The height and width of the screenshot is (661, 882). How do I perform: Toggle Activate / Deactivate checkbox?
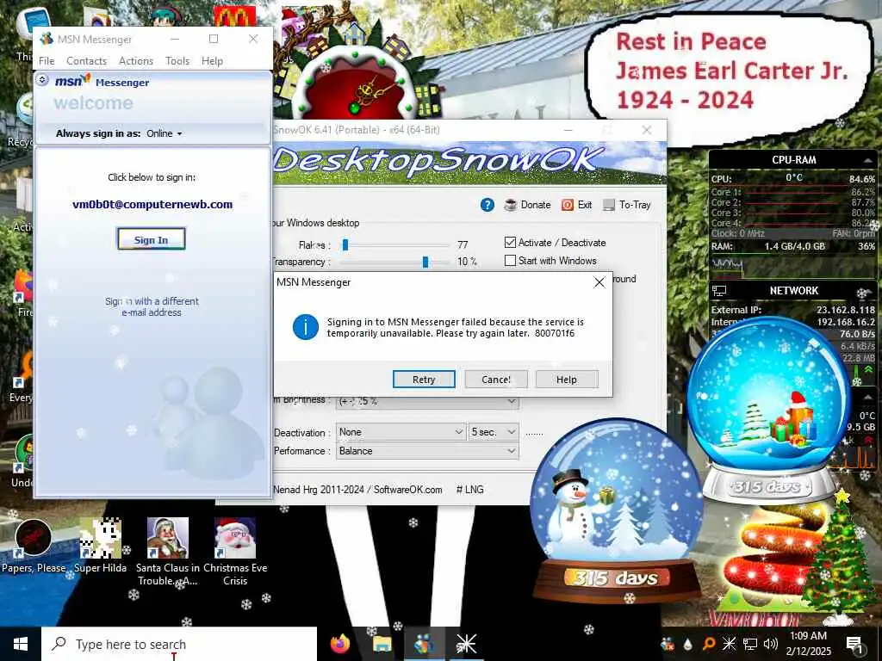[x=510, y=242]
